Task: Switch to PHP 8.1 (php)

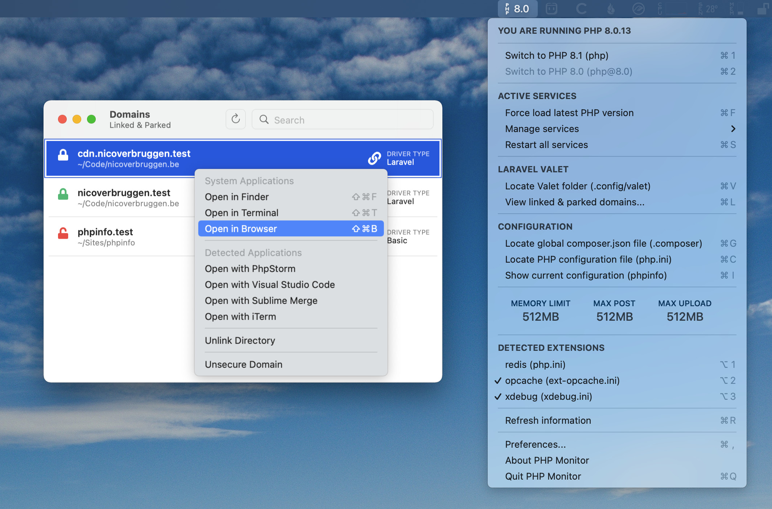Action: click(617, 56)
